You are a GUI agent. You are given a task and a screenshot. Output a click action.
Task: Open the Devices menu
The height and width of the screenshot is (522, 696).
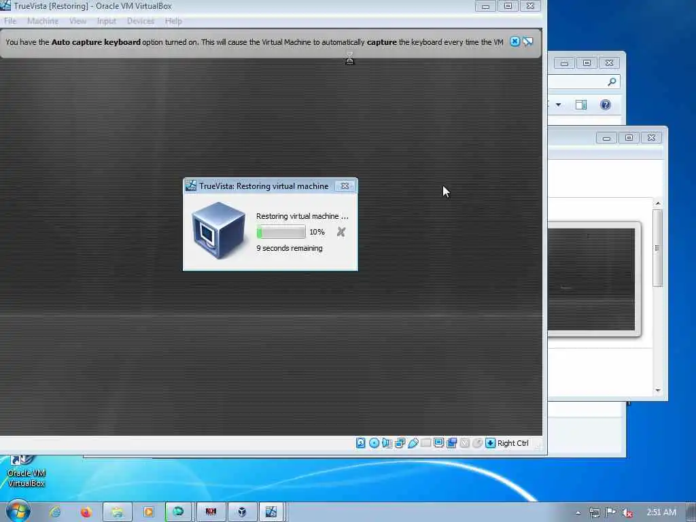point(140,21)
